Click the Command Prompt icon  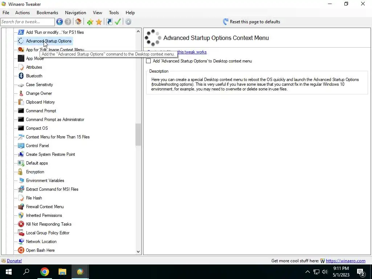click(x=21, y=111)
